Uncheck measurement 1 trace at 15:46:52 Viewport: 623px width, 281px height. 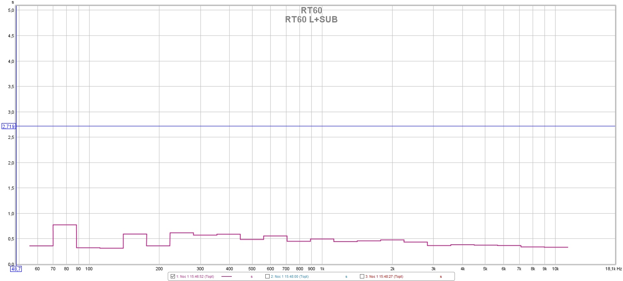pos(173,276)
